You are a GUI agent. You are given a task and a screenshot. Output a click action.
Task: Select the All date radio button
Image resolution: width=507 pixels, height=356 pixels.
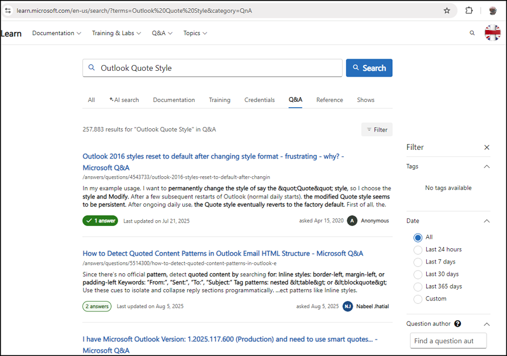point(418,238)
